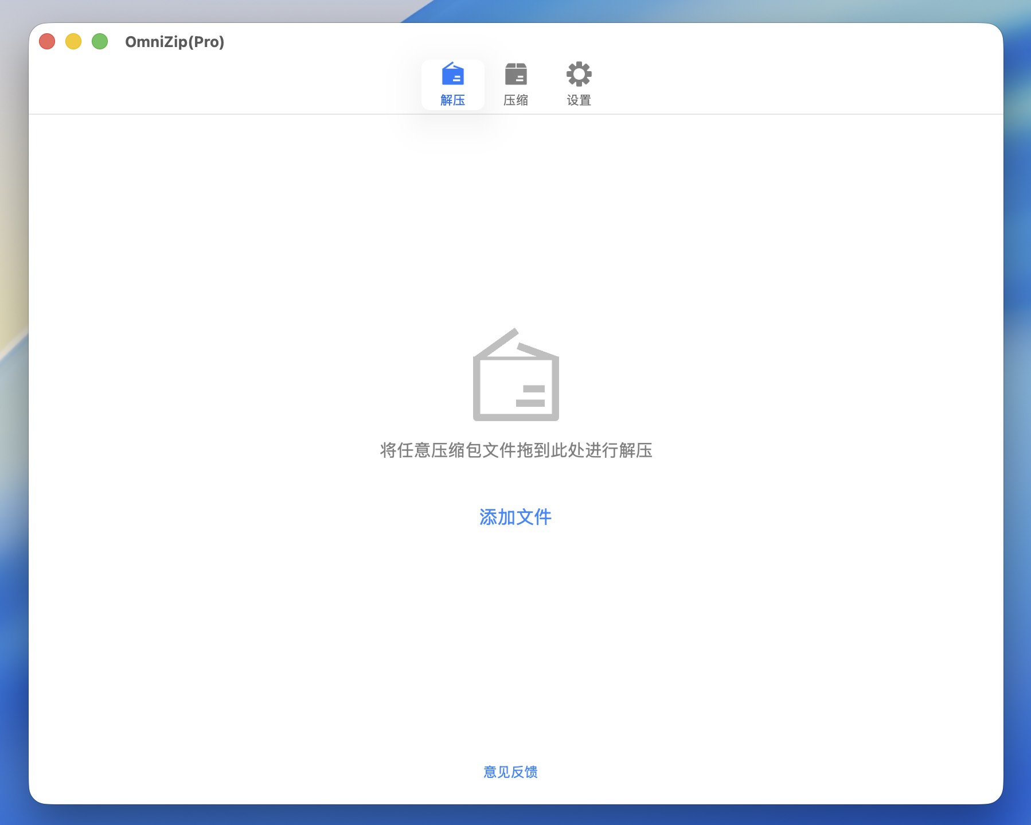Click the OmniZip(Pro) window title text

point(174,42)
